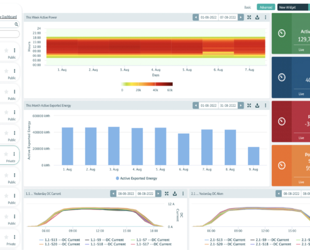
Task: Go to next month in This Month Active Exported Energy
Action: click(240, 106)
